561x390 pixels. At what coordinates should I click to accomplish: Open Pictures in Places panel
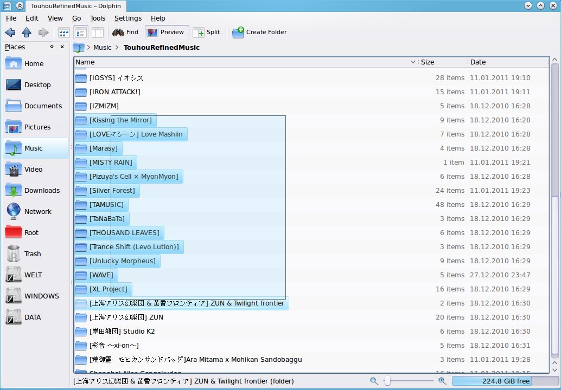click(x=36, y=127)
